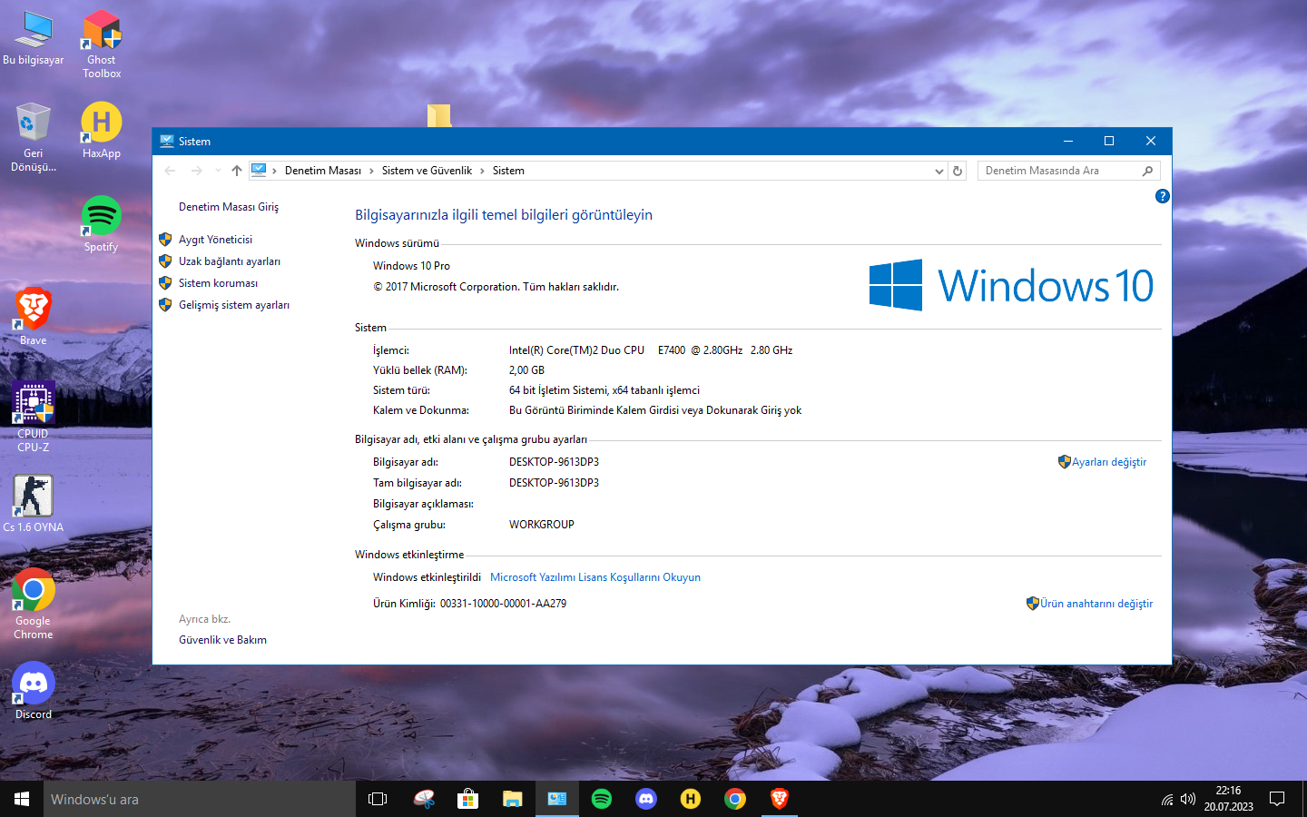Select the folder icon on the desktop behind the window
The height and width of the screenshot is (817, 1307).
[439, 115]
